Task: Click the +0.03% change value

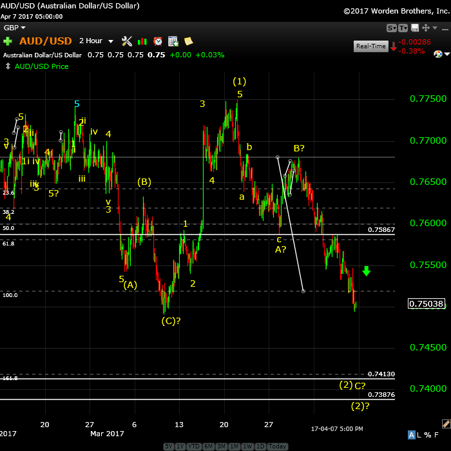Action: click(209, 55)
